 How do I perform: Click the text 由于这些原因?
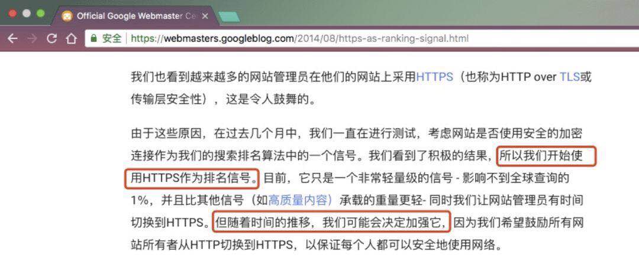coord(166,134)
